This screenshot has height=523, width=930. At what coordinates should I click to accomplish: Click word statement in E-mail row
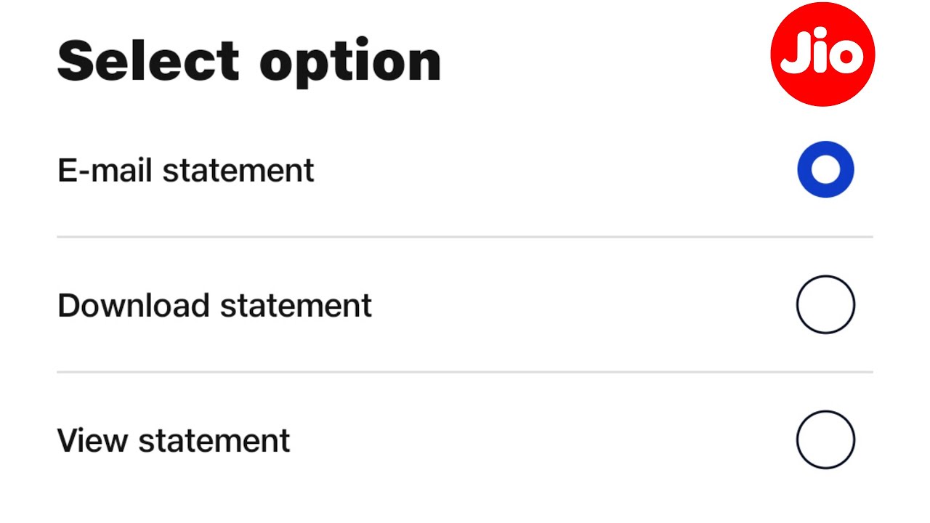tap(238, 171)
